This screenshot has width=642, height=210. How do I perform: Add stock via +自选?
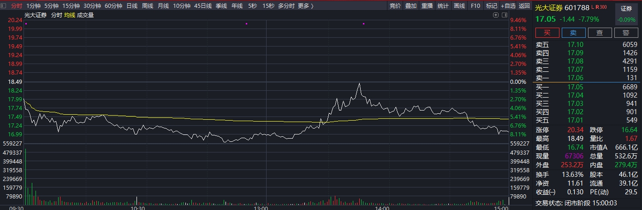pos(508,6)
